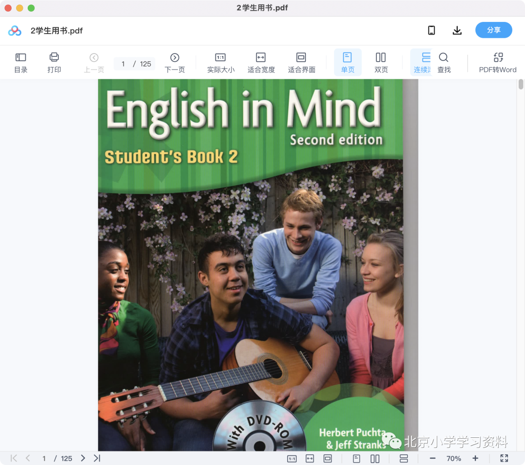Convert with PDF转Word
Image resolution: width=525 pixels, height=465 pixels.
click(x=498, y=63)
